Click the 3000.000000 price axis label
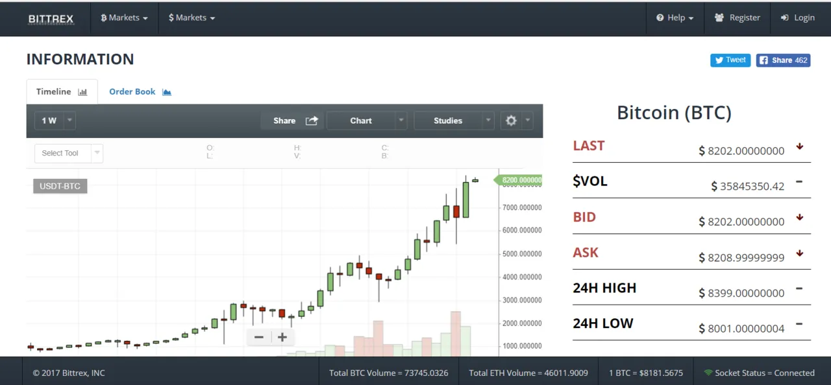 [x=522, y=300]
